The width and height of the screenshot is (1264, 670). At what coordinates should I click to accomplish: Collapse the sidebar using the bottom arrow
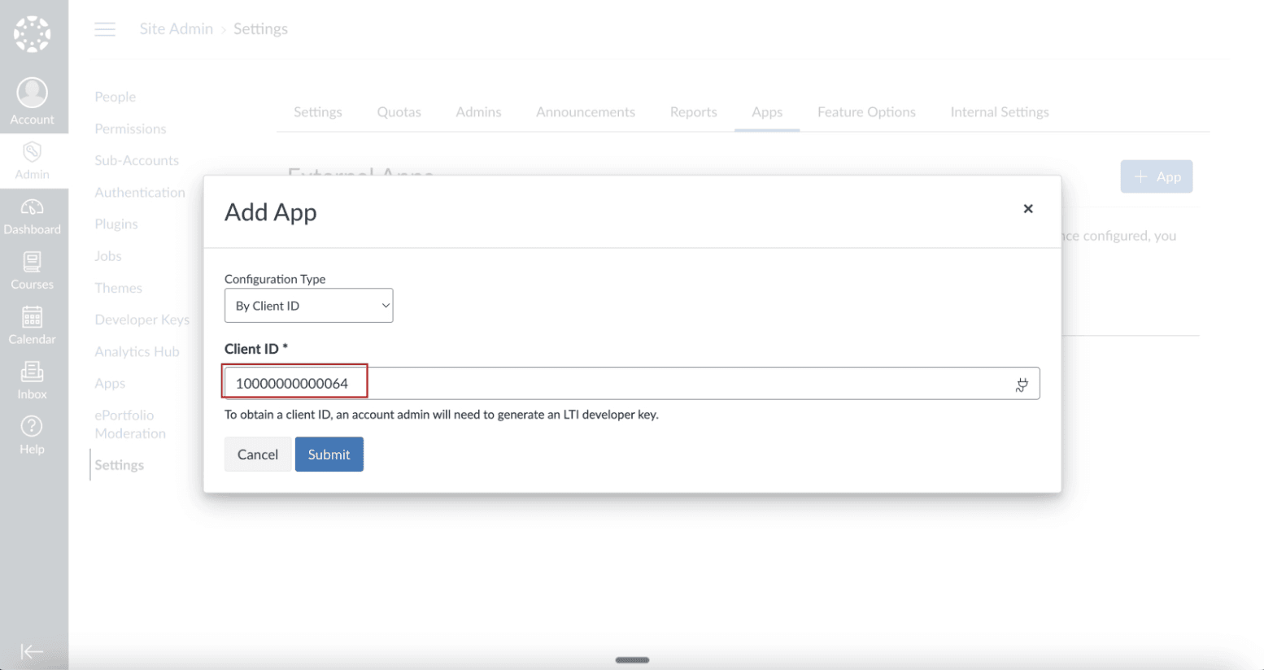pos(33,651)
